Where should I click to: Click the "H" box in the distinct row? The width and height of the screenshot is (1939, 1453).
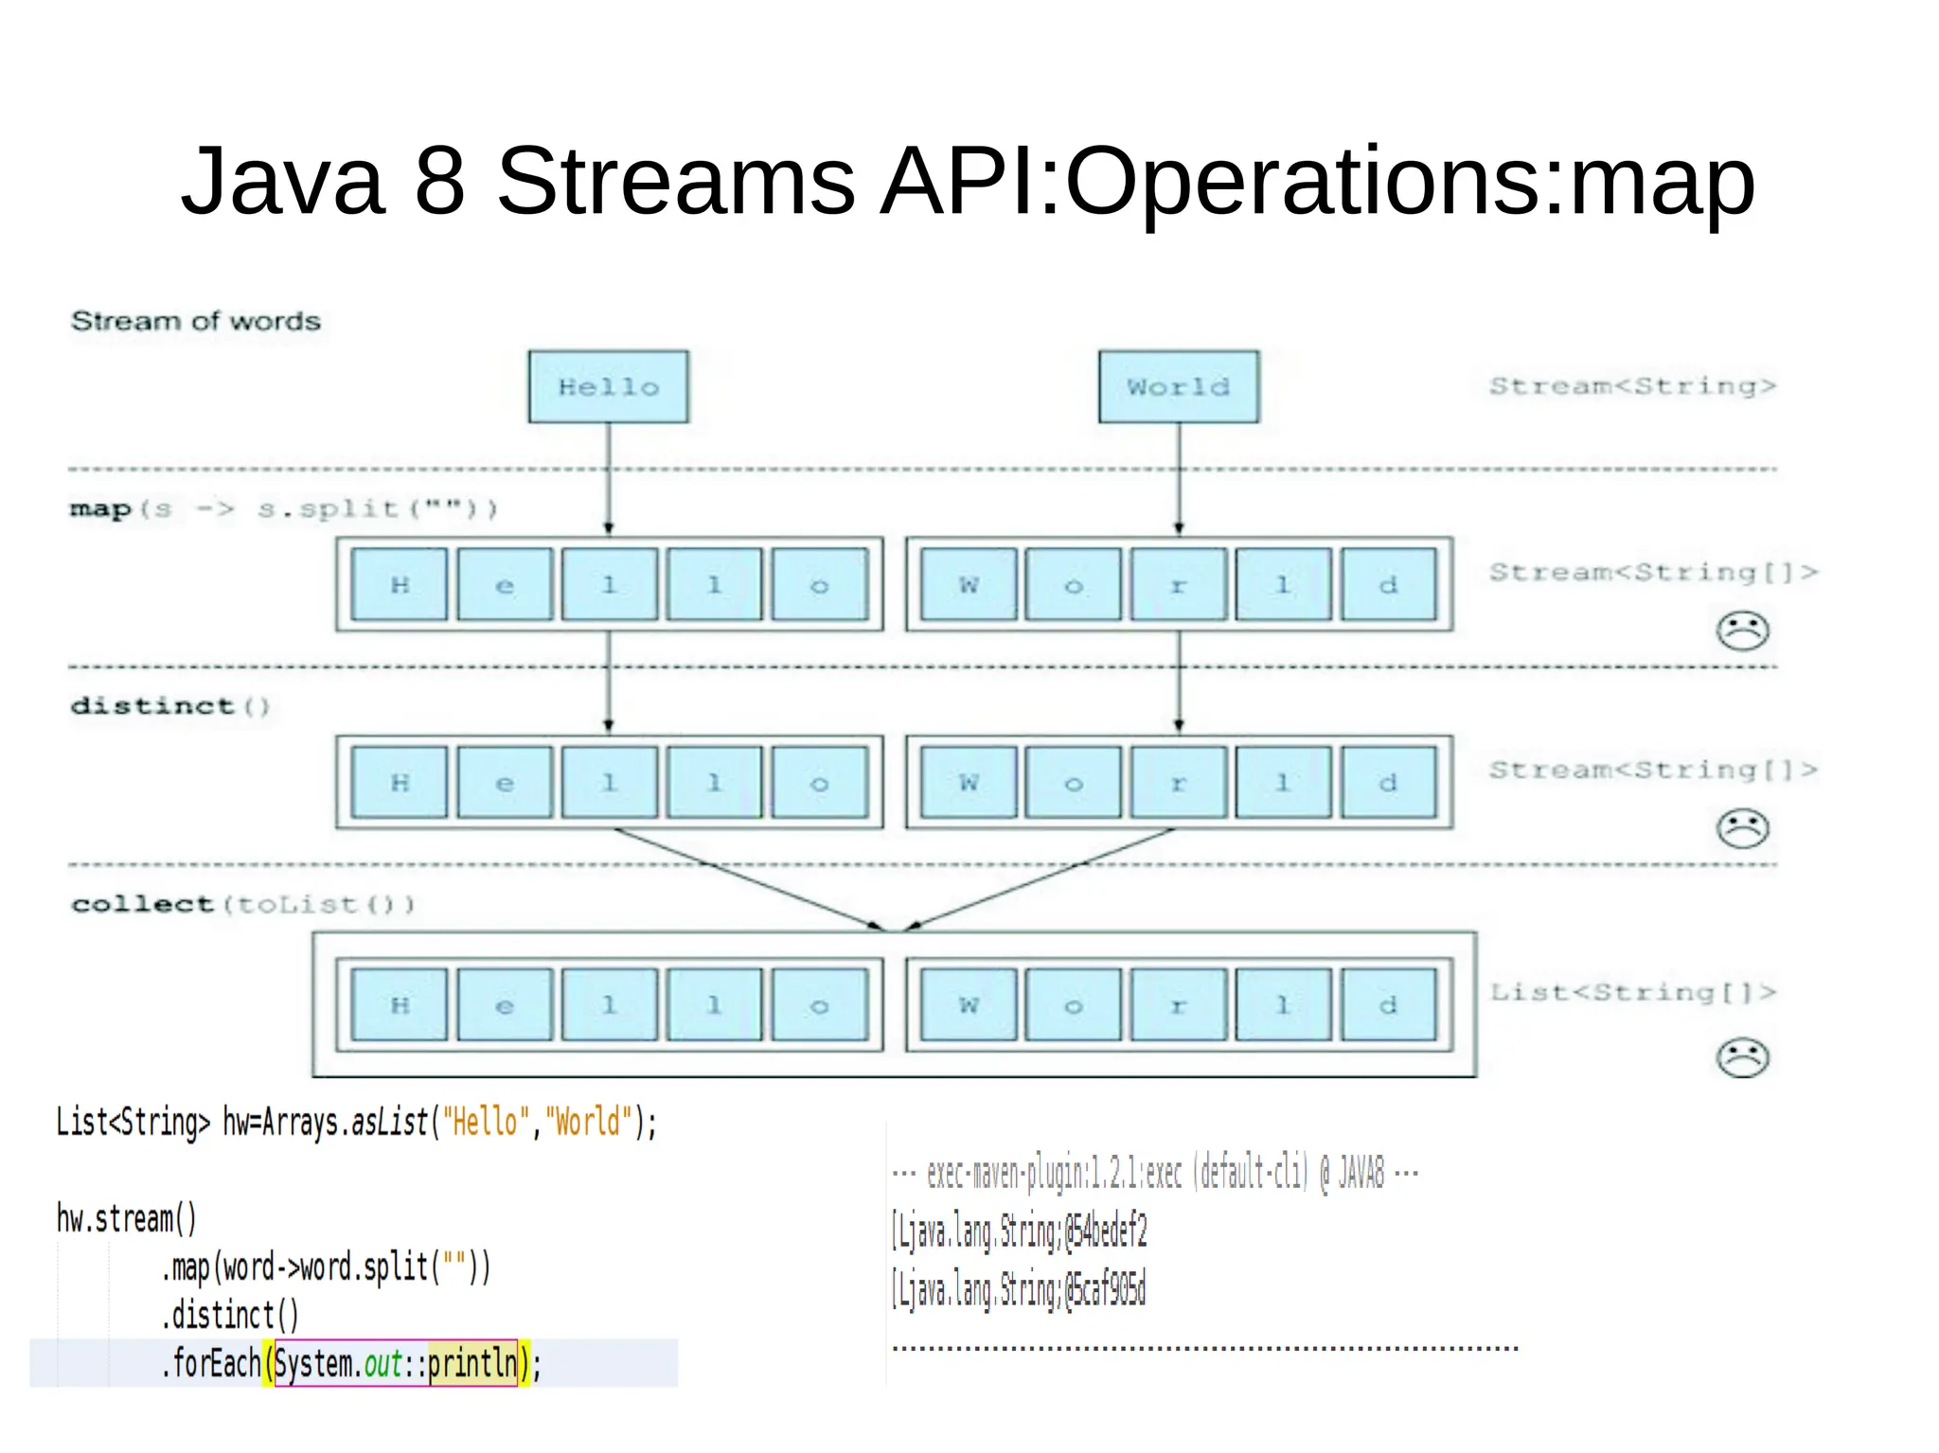click(400, 782)
